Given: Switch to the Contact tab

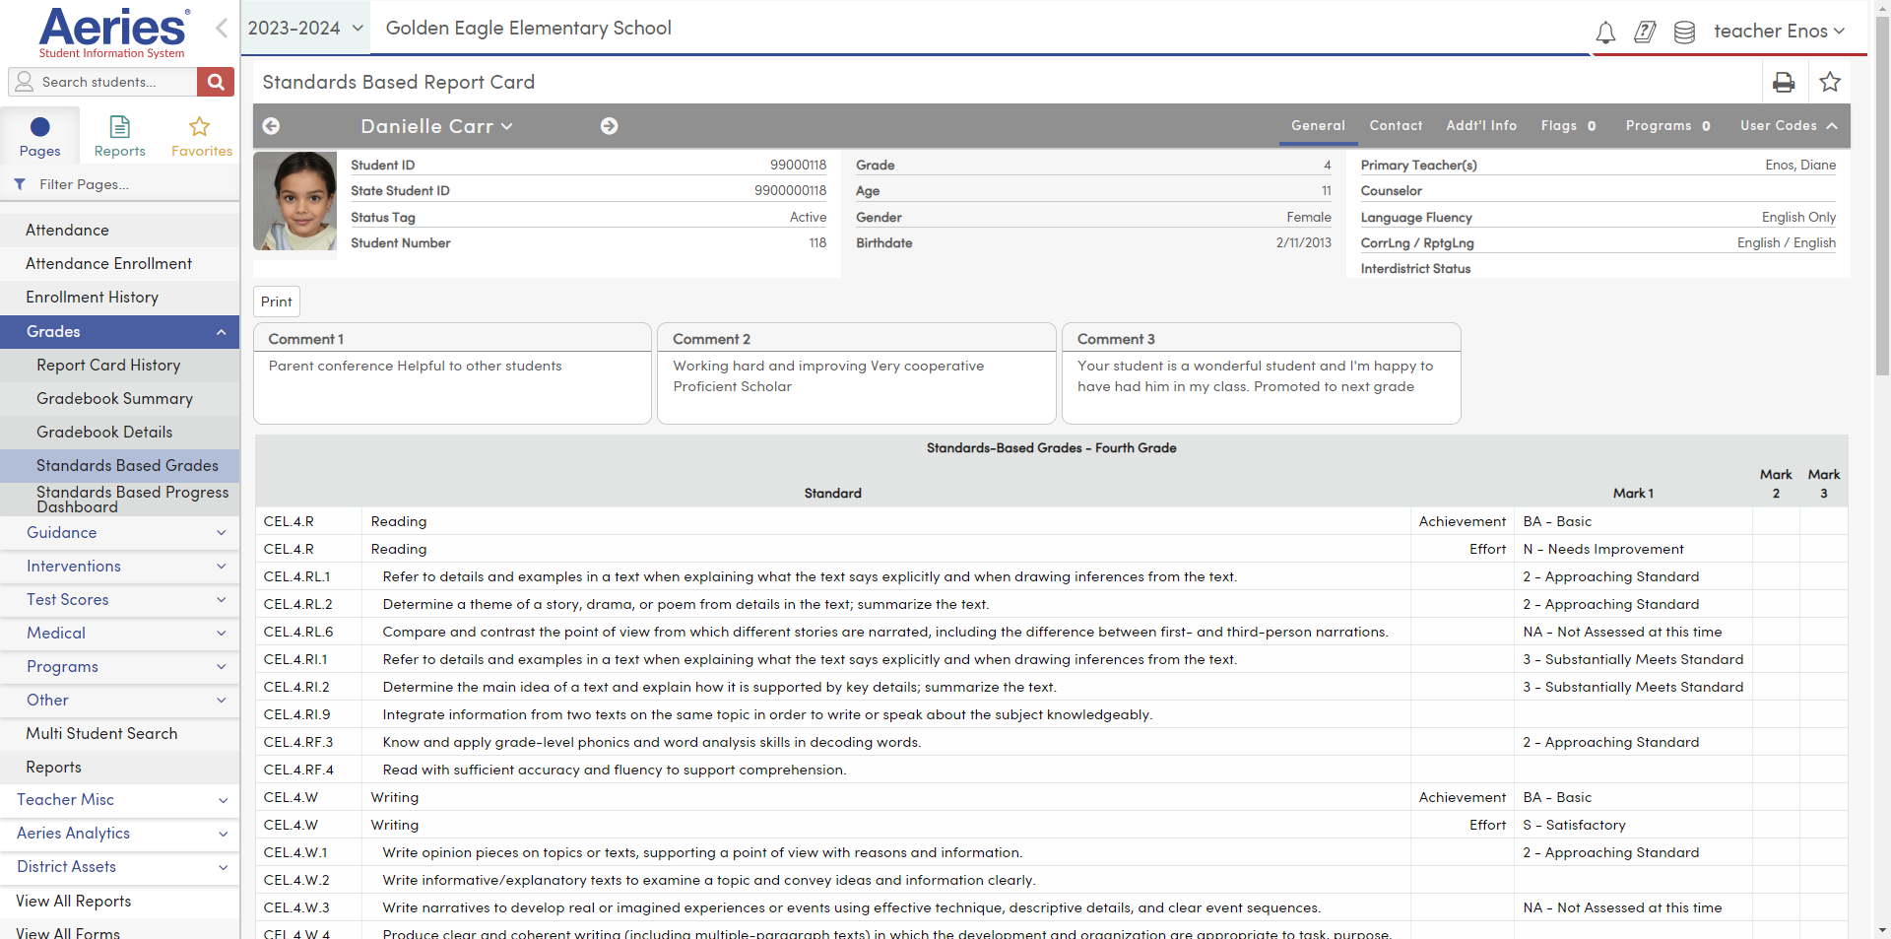Looking at the screenshot, I should tap(1396, 126).
